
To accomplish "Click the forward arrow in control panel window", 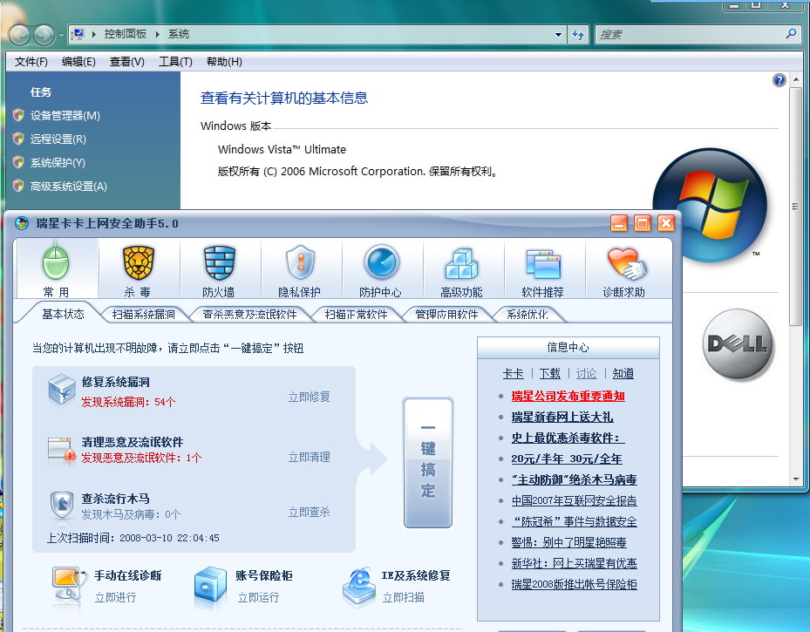I will 44,35.
